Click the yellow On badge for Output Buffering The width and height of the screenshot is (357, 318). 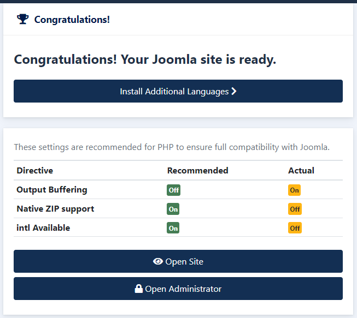point(294,190)
